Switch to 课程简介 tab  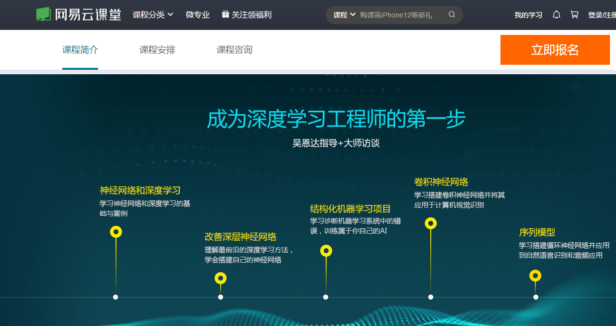80,50
